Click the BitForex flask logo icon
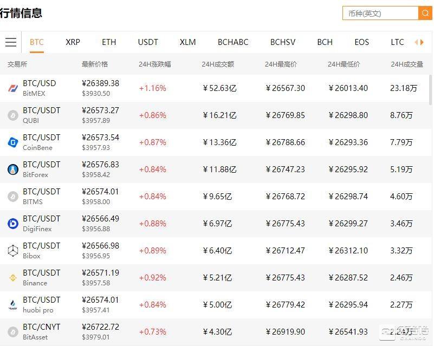This screenshot has height=346, width=434. [13, 169]
